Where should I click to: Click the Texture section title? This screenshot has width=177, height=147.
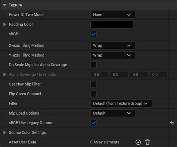(15, 5)
